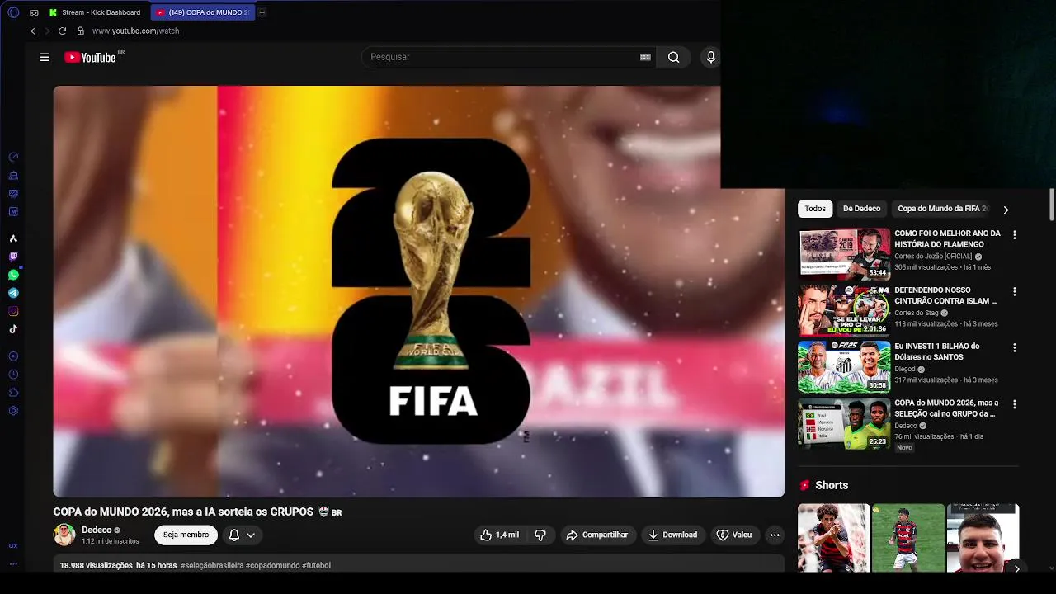The height and width of the screenshot is (594, 1056).
Task: Select Copa do Mundo da FIFA chip
Action: [x=942, y=209]
